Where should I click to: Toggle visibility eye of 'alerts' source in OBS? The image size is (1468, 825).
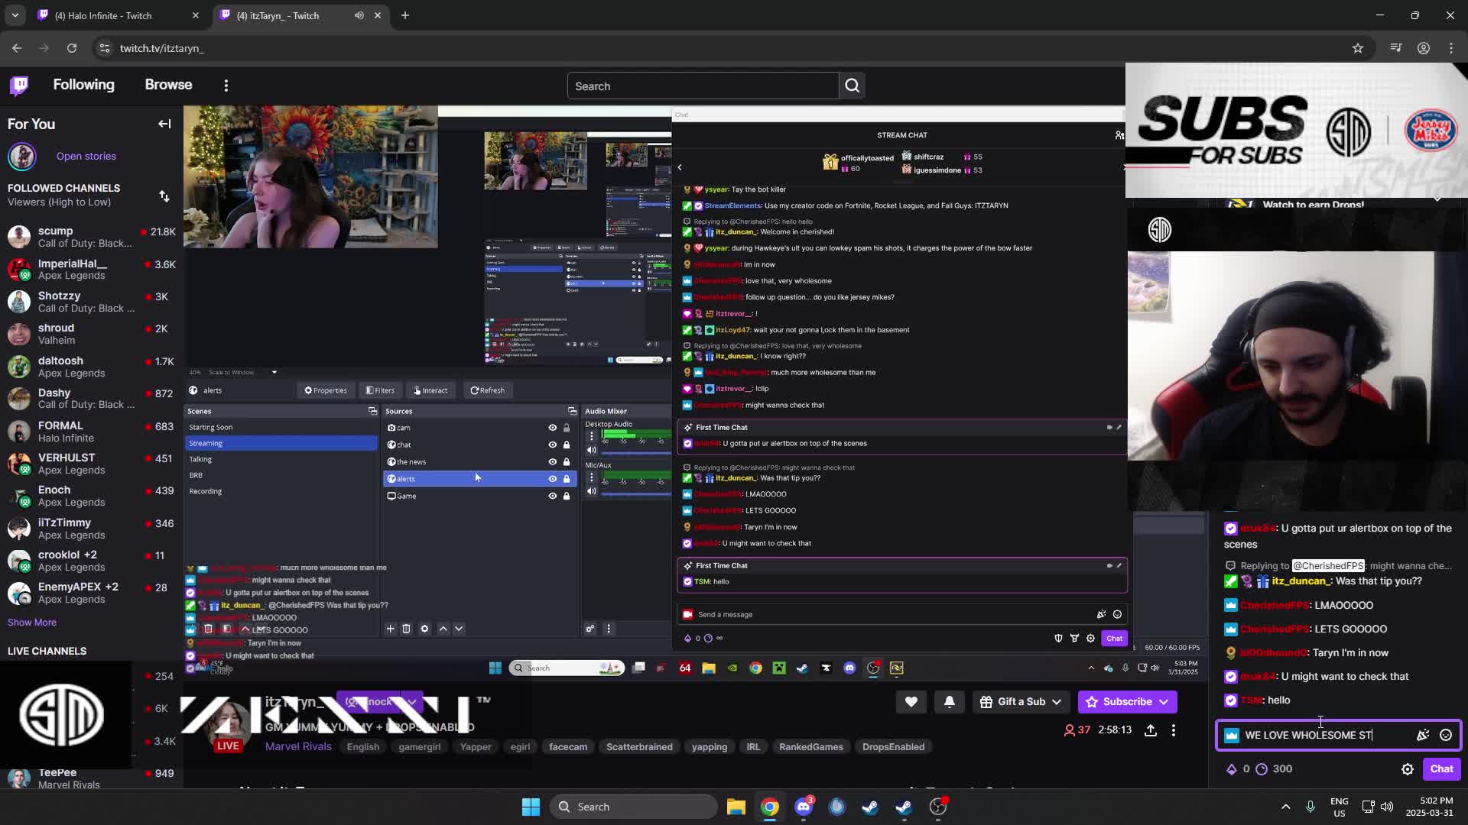click(553, 479)
